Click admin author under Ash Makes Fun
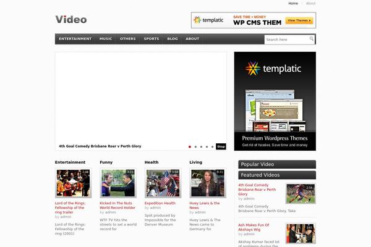371x247 pixels. click(x=249, y=234)
